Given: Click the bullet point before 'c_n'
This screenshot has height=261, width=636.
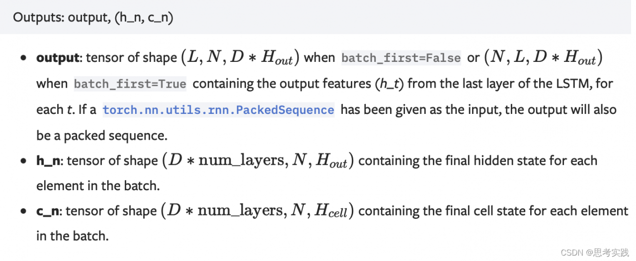Looking at the screenshot, I should (23, 212).
